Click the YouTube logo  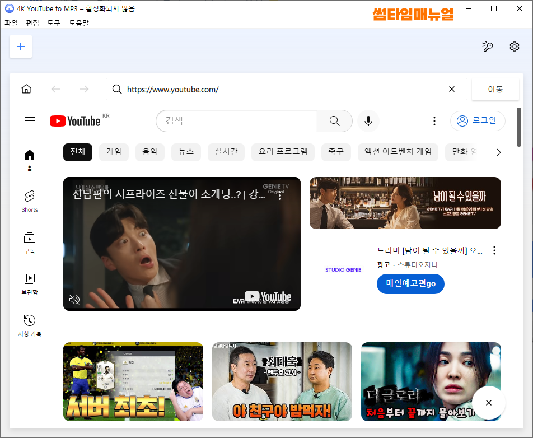click(75, 121)
